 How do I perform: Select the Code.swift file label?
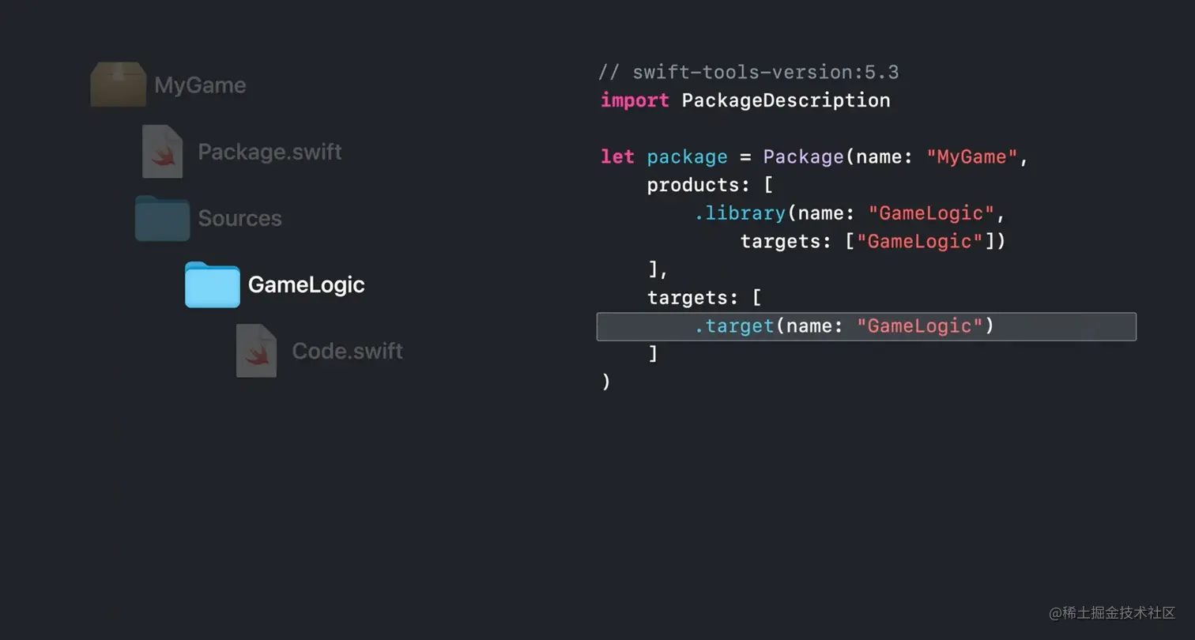click(x=347, y=351)
